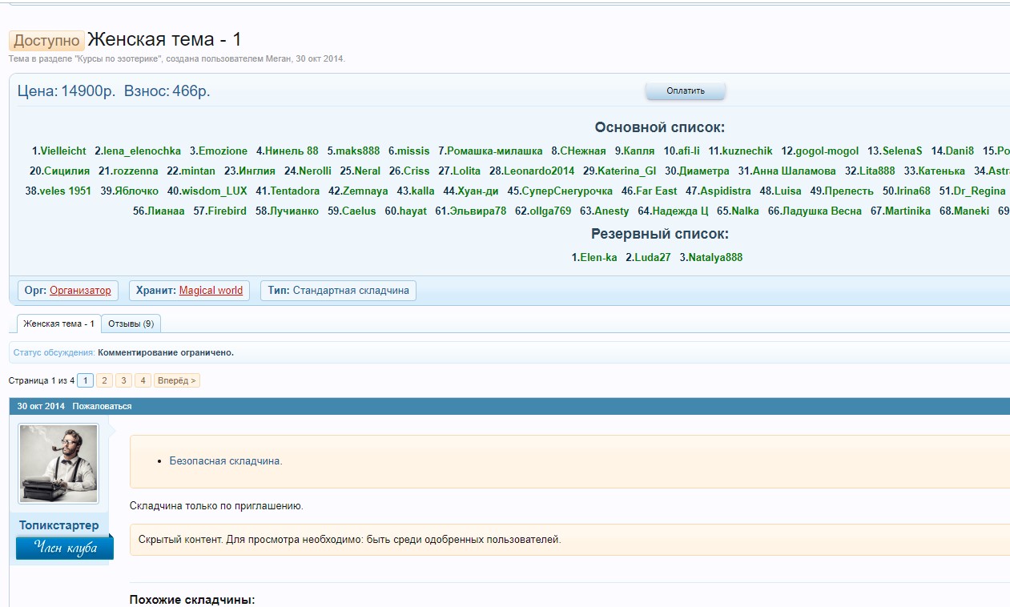
Task: Open participant Анна Шаламова profile
Action: coord(795,171)
